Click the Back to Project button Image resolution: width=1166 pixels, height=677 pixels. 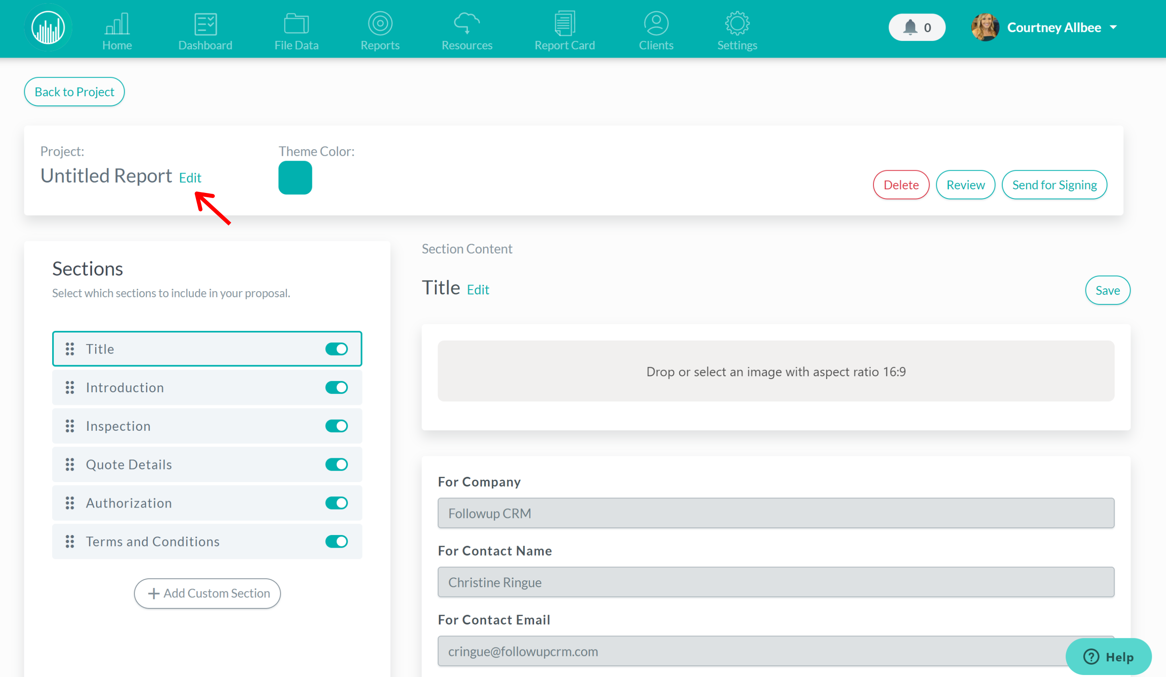[x=74, y=91]
